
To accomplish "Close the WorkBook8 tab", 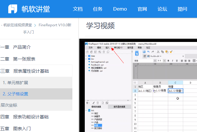I will 183,56.
